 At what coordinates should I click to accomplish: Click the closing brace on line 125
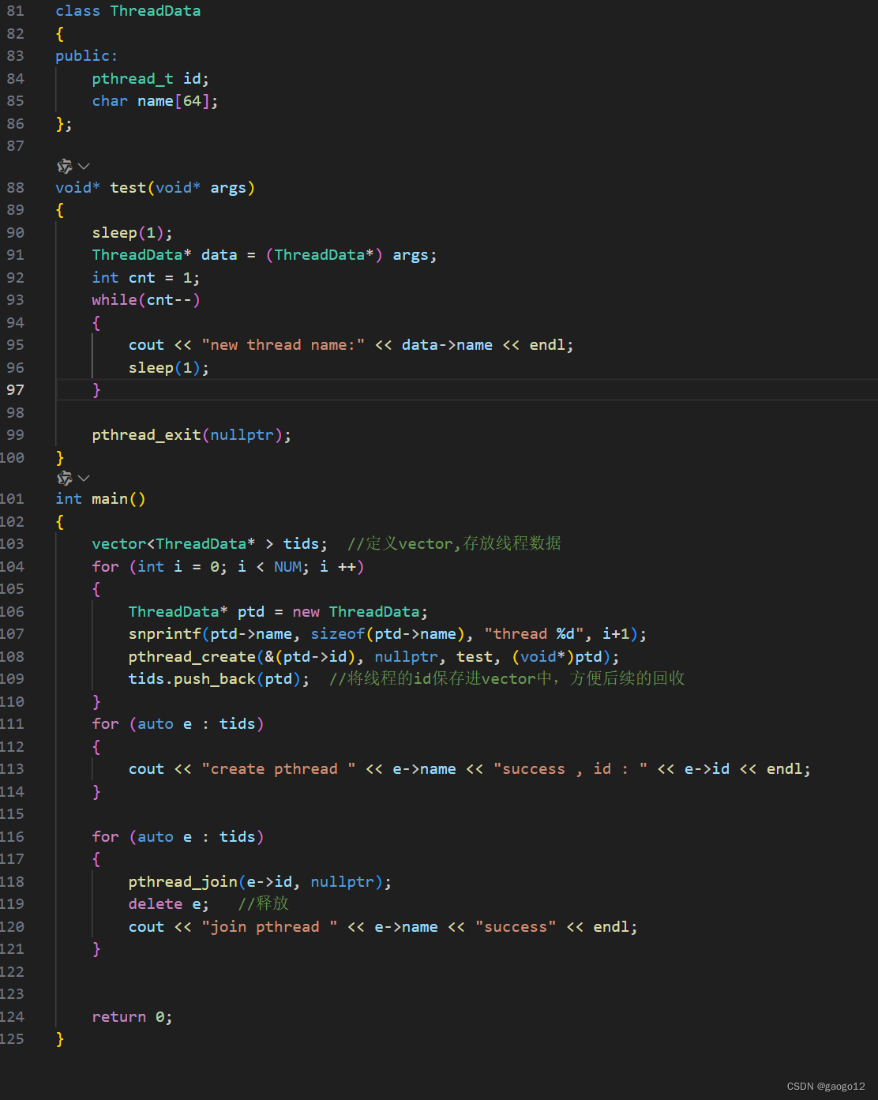pyautogui.click(x=60, y=1039)
